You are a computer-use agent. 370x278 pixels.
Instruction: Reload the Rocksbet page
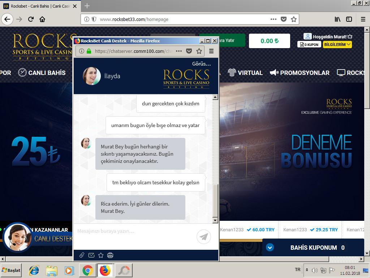click(31, 19)
